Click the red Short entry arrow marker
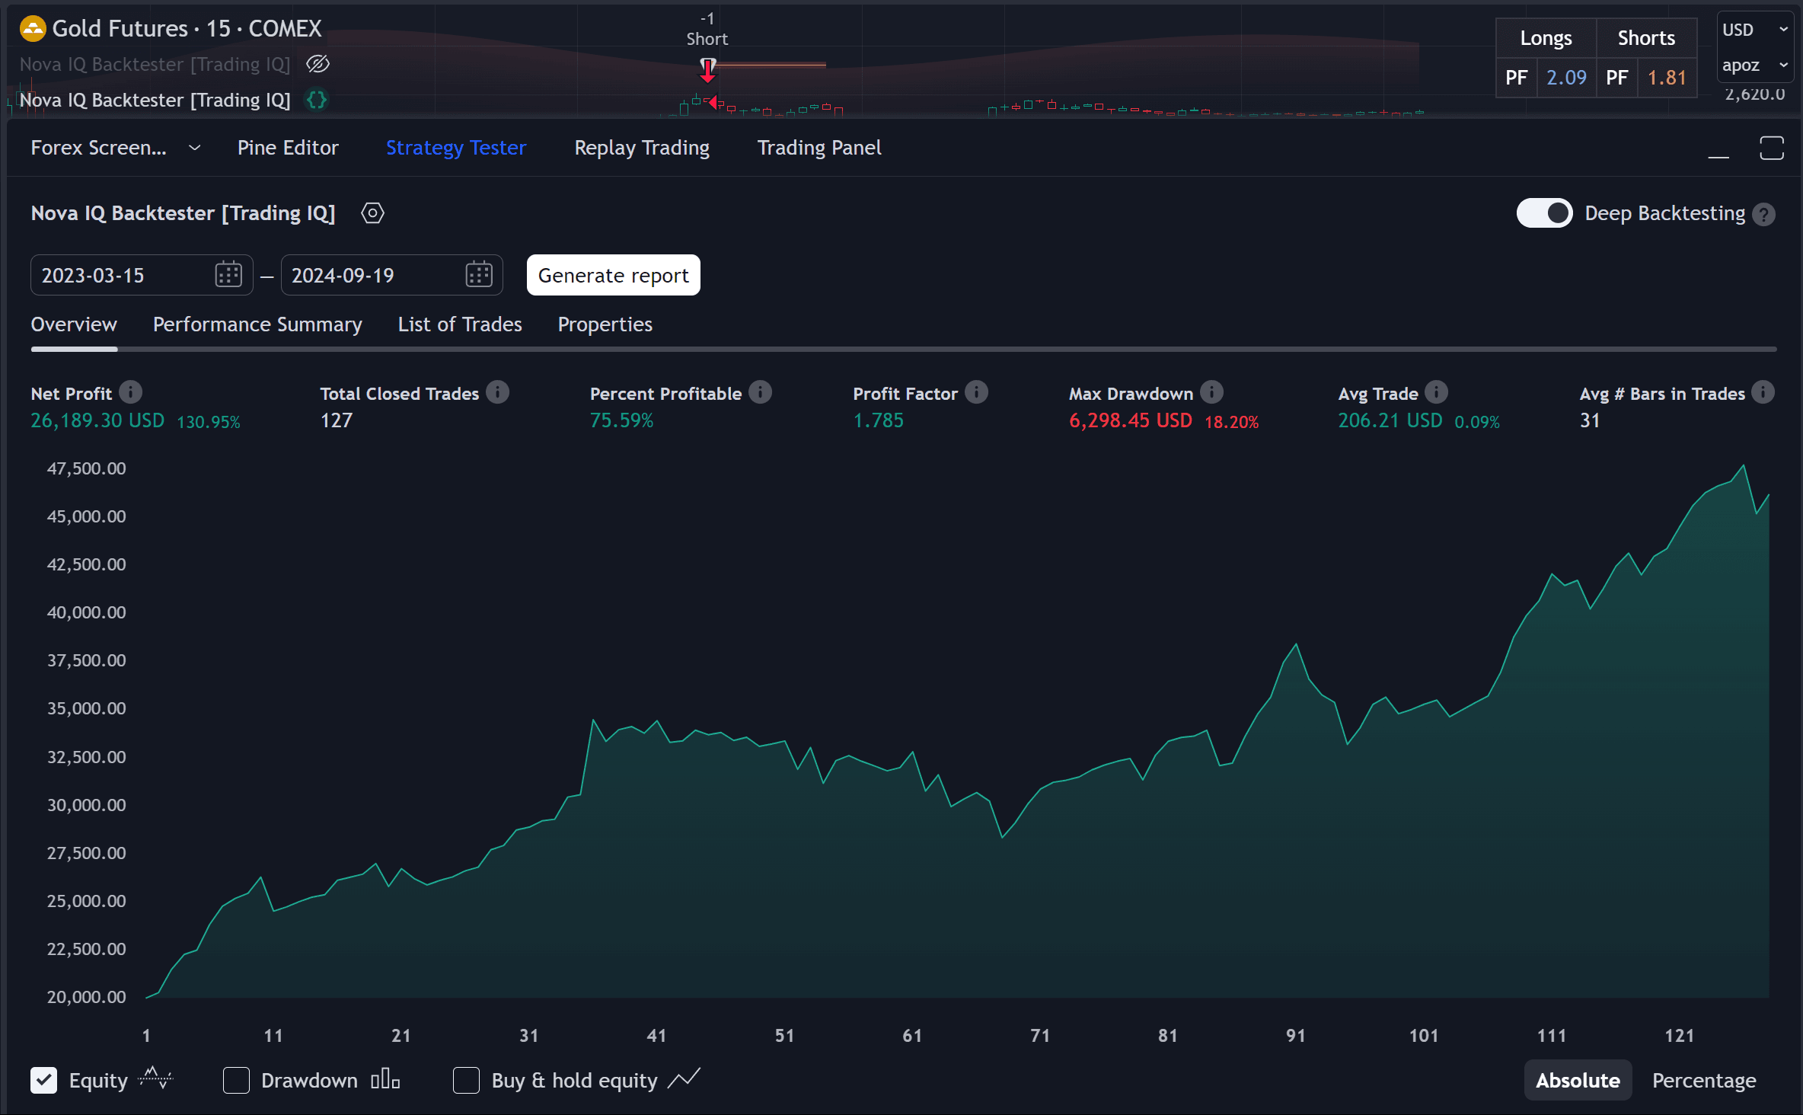The height and width of the screenshot is (1115, 1803). pos(707,70)
